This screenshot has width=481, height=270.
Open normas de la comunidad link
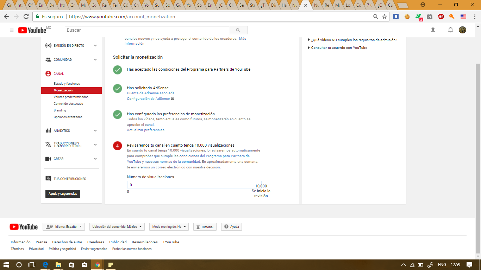[x=180, y=162]
